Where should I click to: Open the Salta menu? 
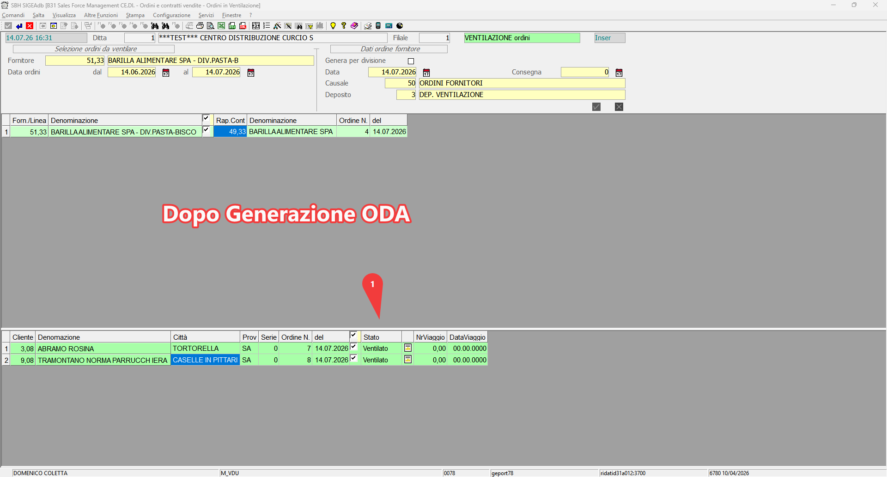(38, 15)
